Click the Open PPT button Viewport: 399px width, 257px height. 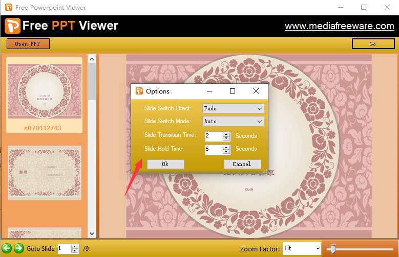click(28, 44)
